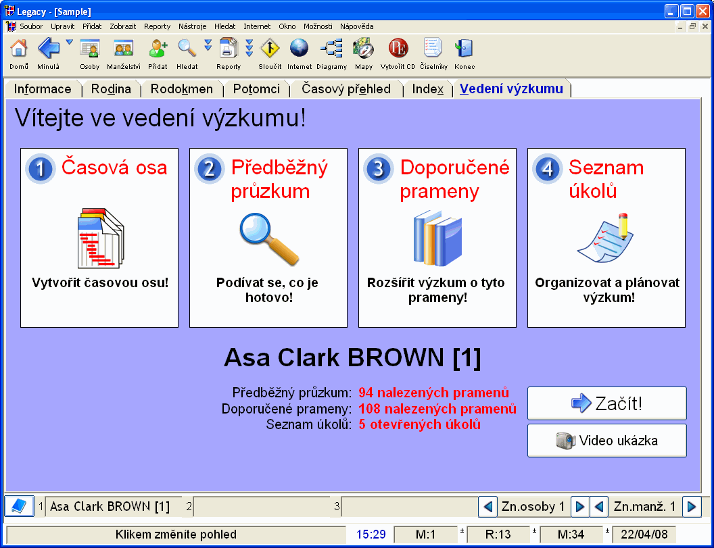Click Organizovat a plánovat výzkum! text
Viewport: 714px width, 548px height.
click(607, 290)
